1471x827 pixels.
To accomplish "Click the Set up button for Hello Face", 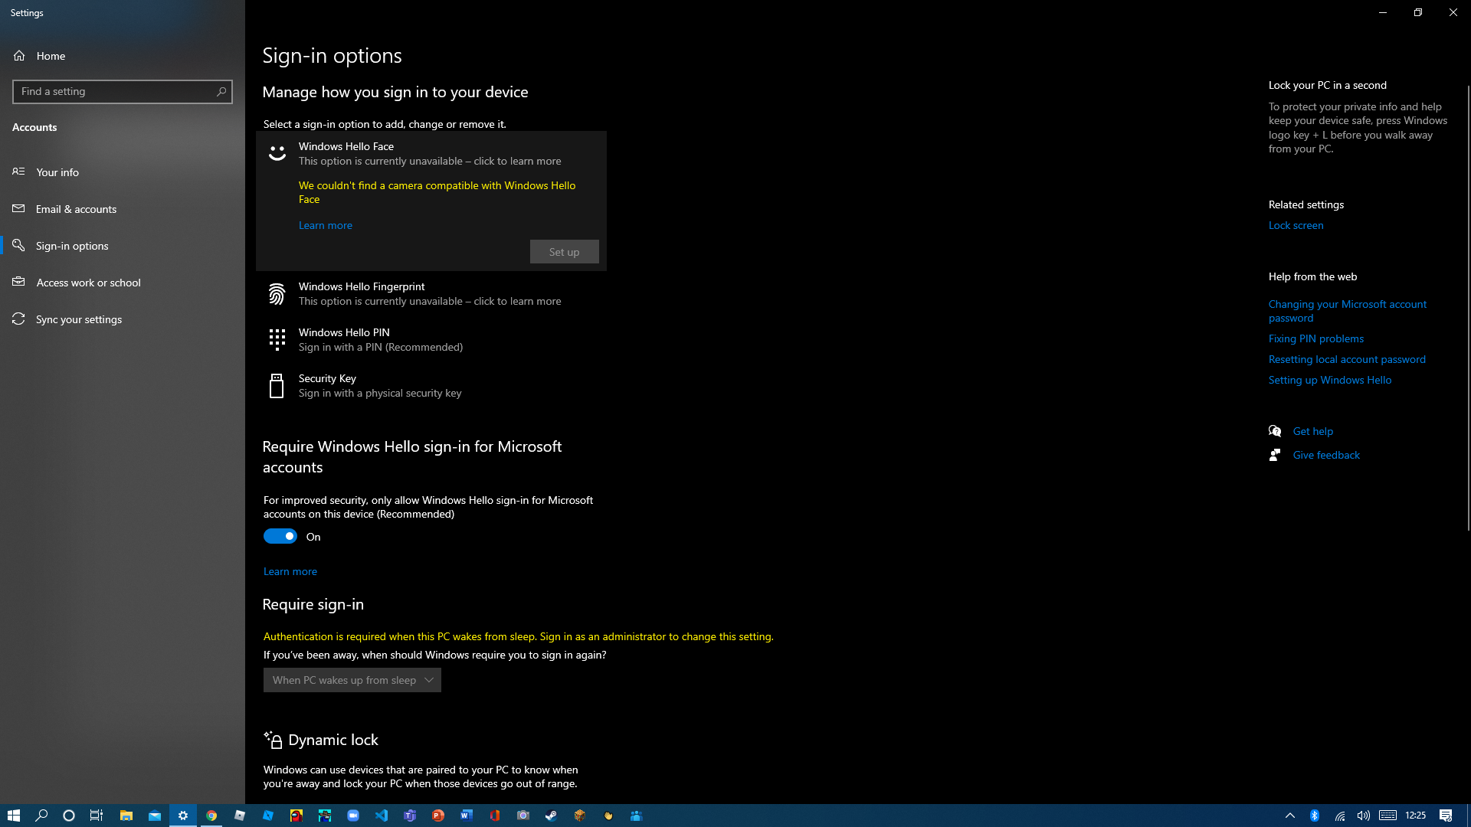I will [x=564, y=251].
